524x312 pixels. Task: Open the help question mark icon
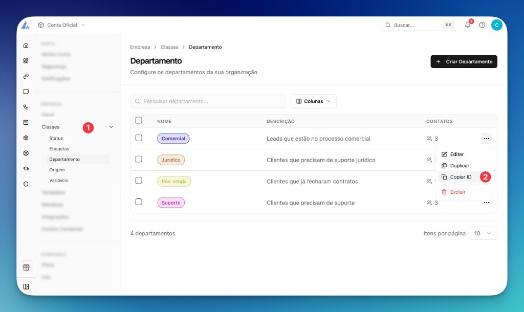[482, 25]
